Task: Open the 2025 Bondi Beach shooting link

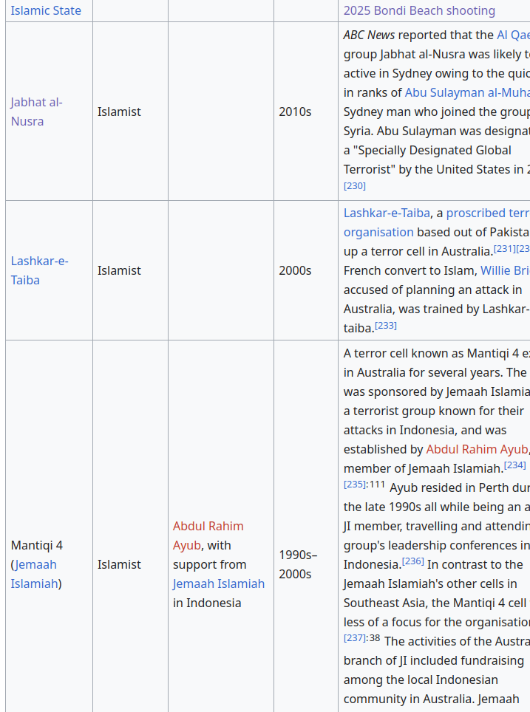Action: click(419, 10)
